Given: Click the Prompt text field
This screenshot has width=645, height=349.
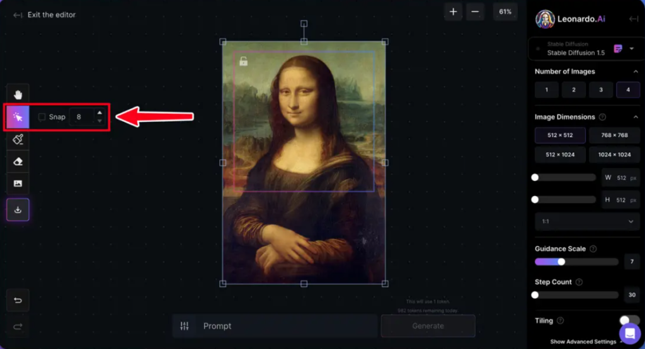Looking at the screenshot, I should point(285,326).
